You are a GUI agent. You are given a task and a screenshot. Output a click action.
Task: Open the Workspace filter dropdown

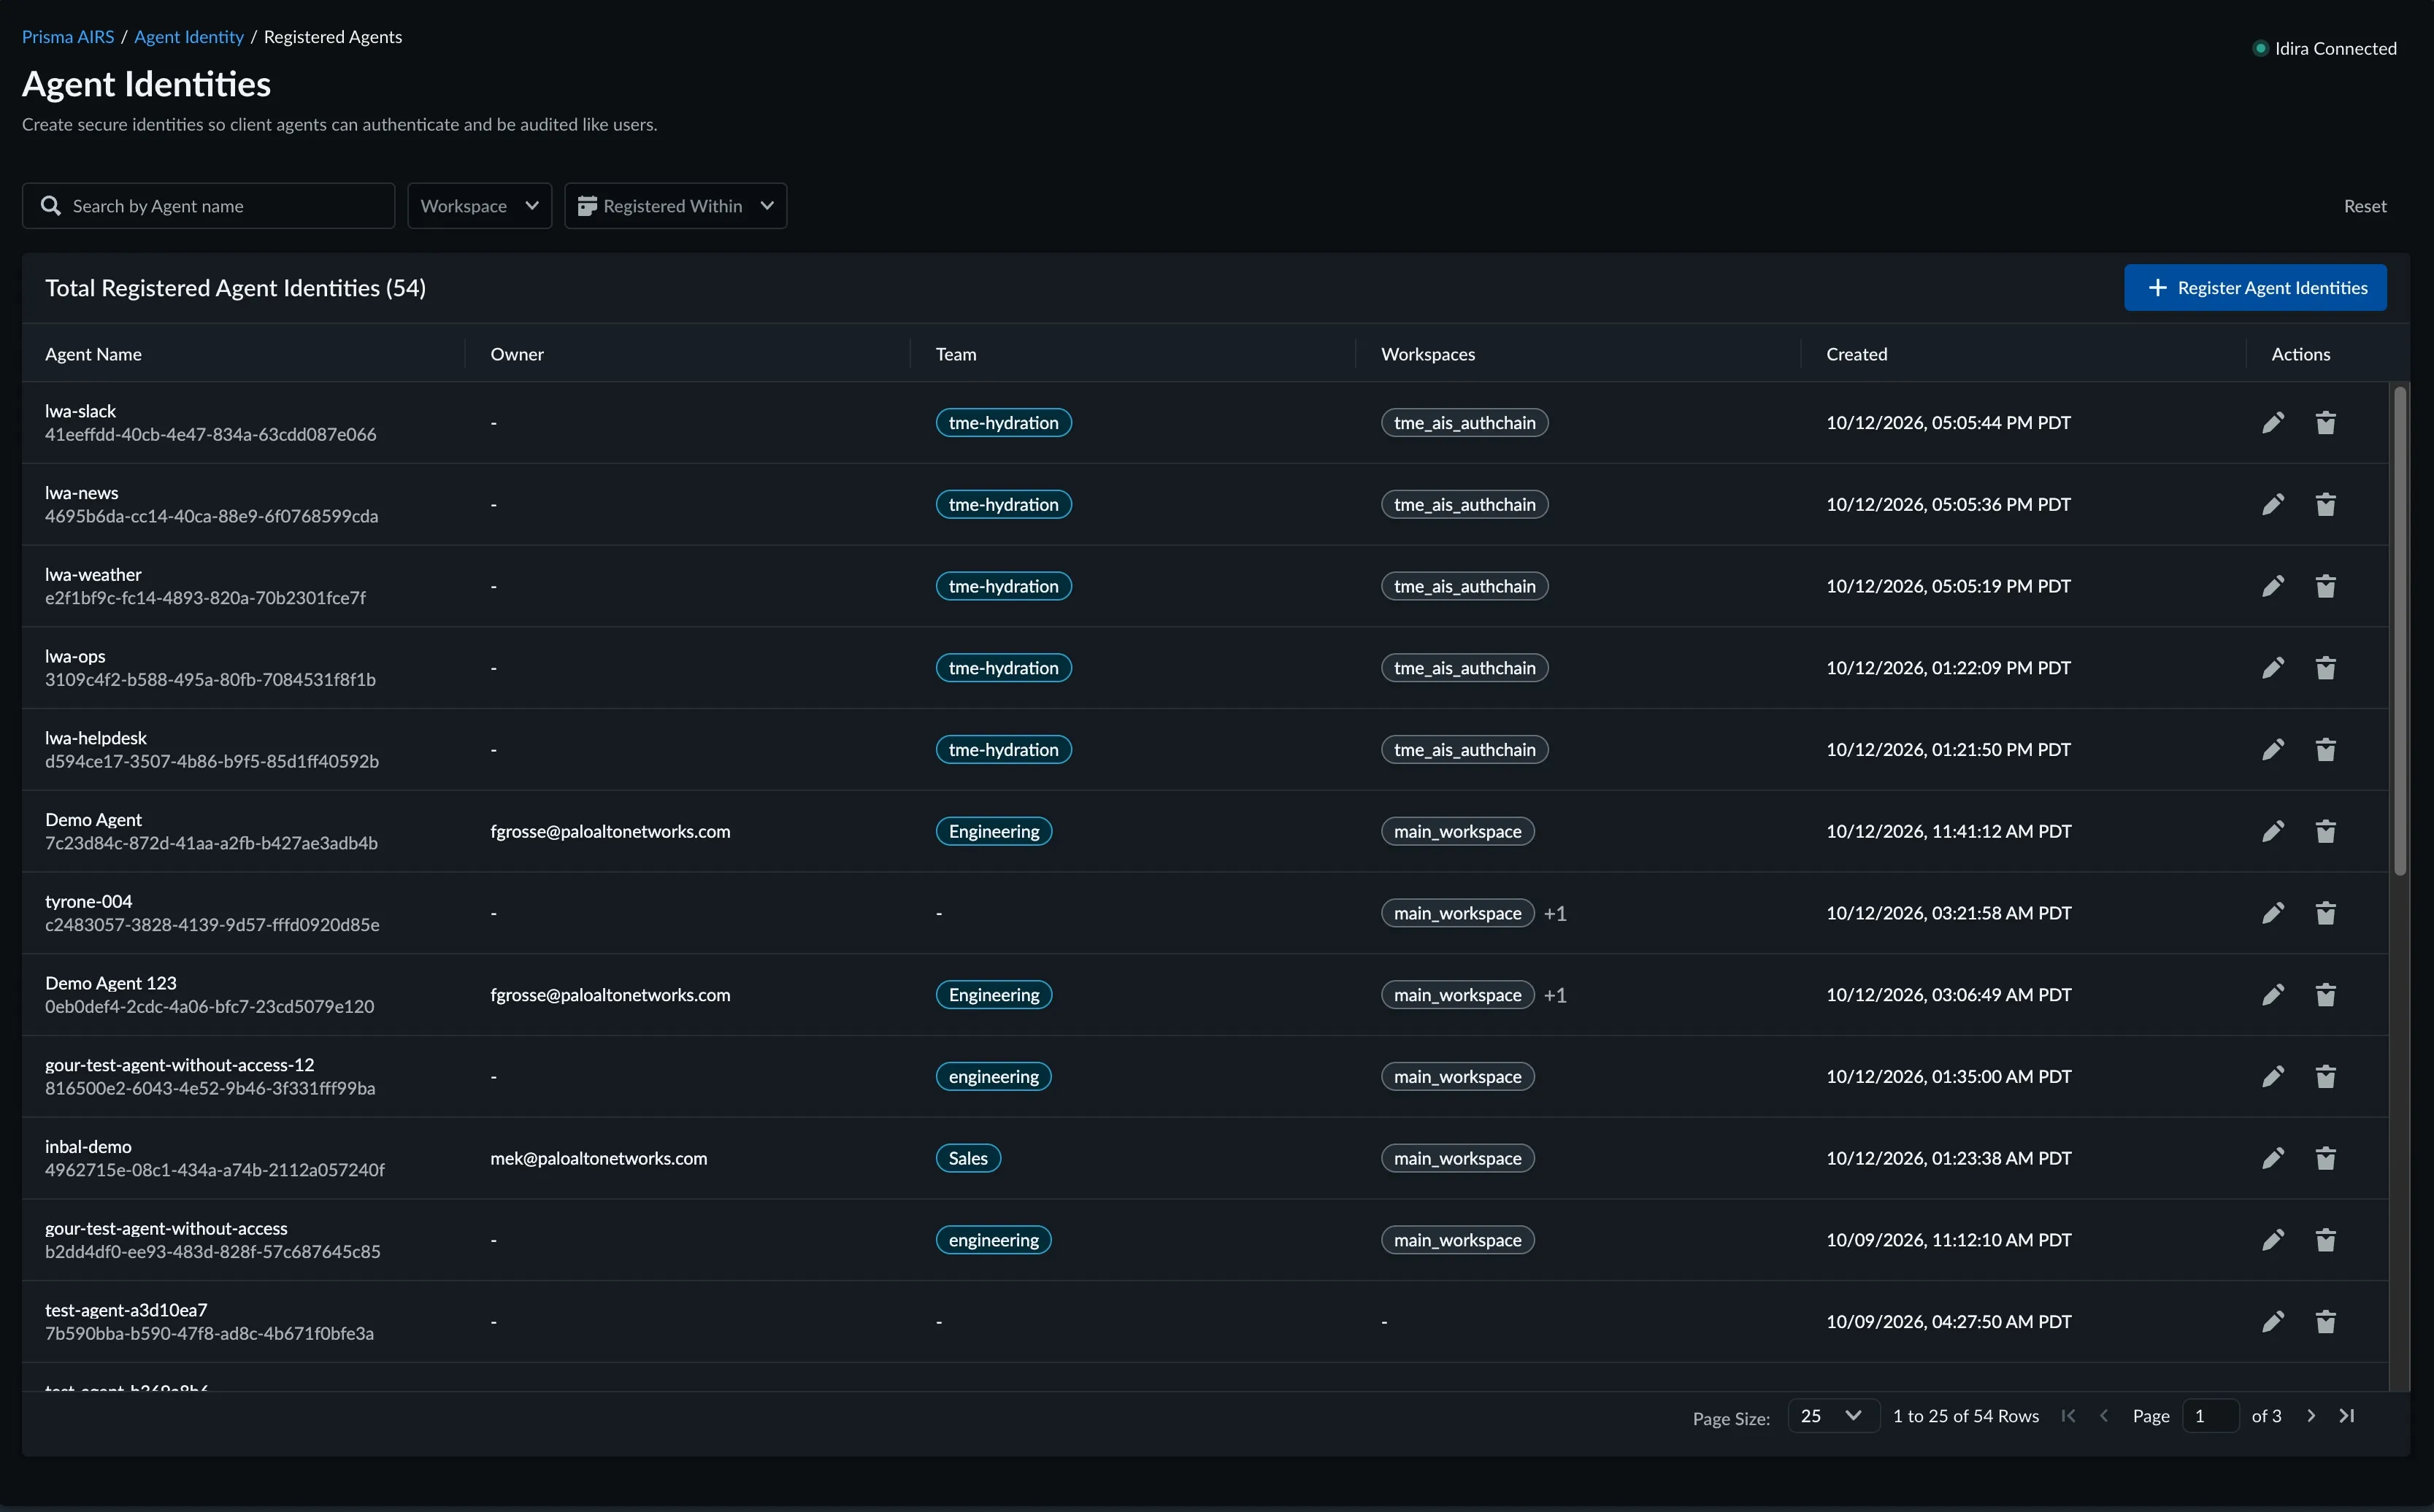point(479,206)
